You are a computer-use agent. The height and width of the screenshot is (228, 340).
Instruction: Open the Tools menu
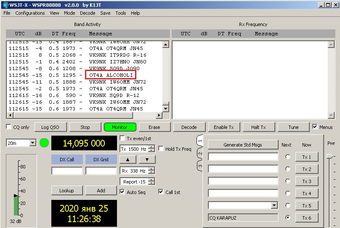tap(121, 13)
